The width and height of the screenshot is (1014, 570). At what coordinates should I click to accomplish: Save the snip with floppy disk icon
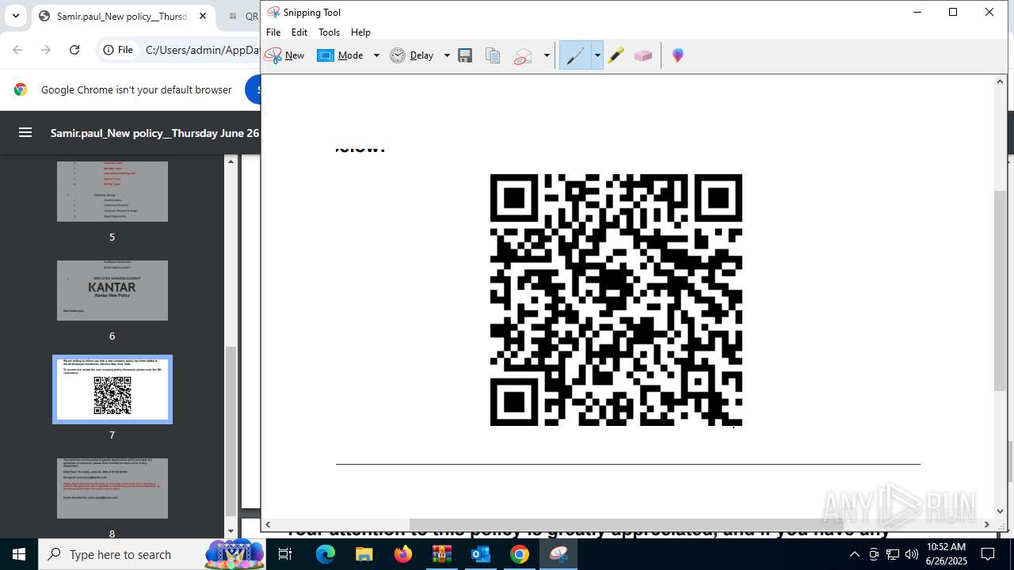coord(465,55)
